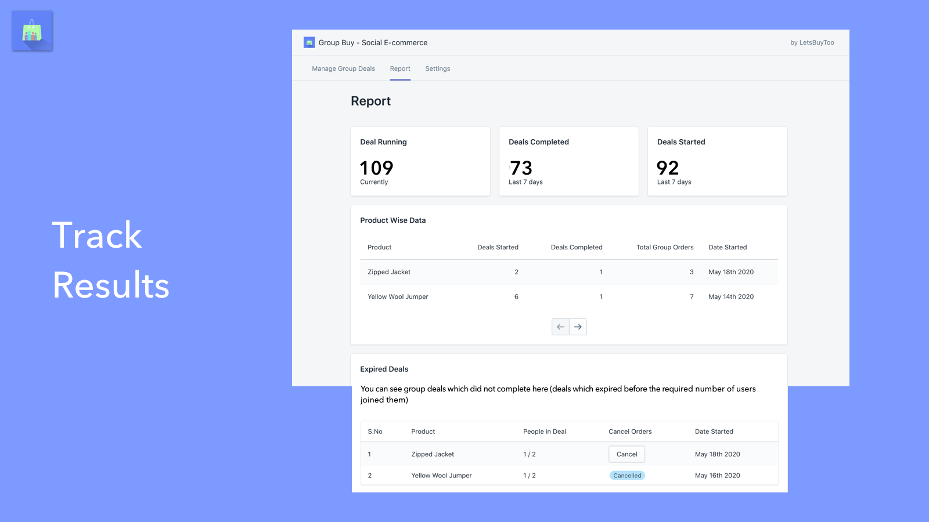Image resolution: width=929 pixels, height=522 pixels.
Task: Click the Cancelled status badge
Action: pos(627,476)
